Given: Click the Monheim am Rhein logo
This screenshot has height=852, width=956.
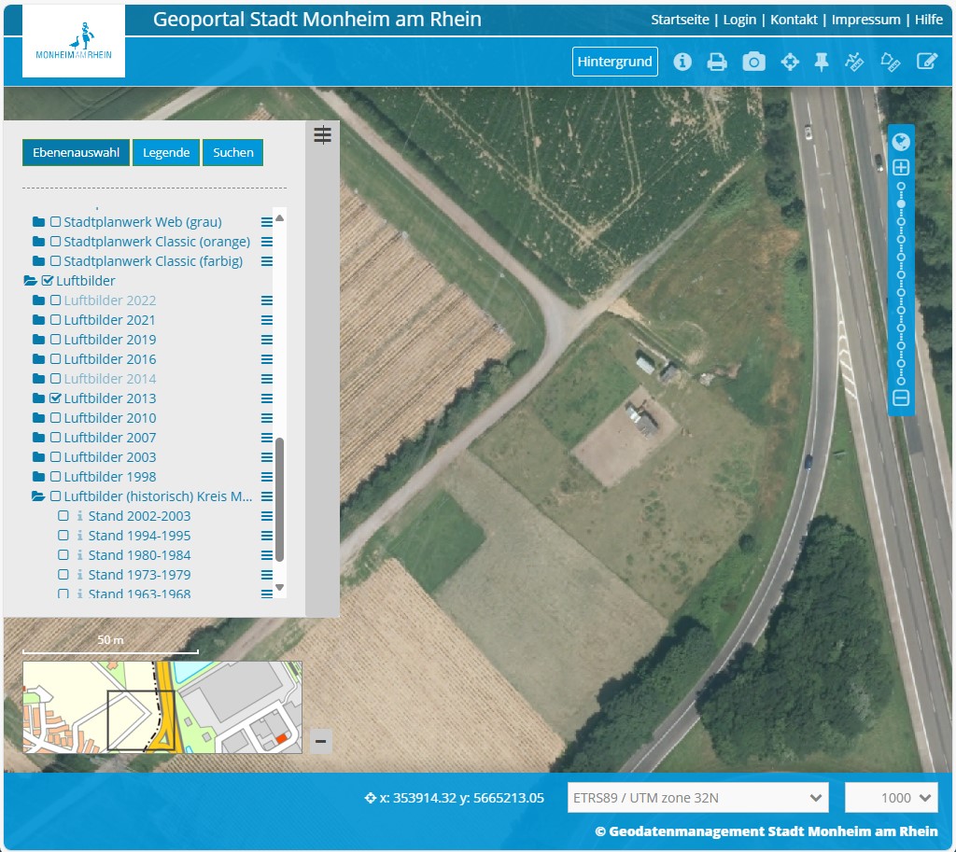Looking at the screenshot, I should pos(74,41).
